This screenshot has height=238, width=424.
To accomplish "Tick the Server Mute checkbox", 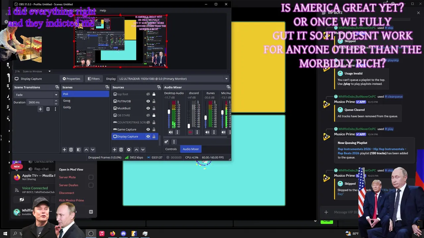I will pyautogui.click(x=91, y=177).
